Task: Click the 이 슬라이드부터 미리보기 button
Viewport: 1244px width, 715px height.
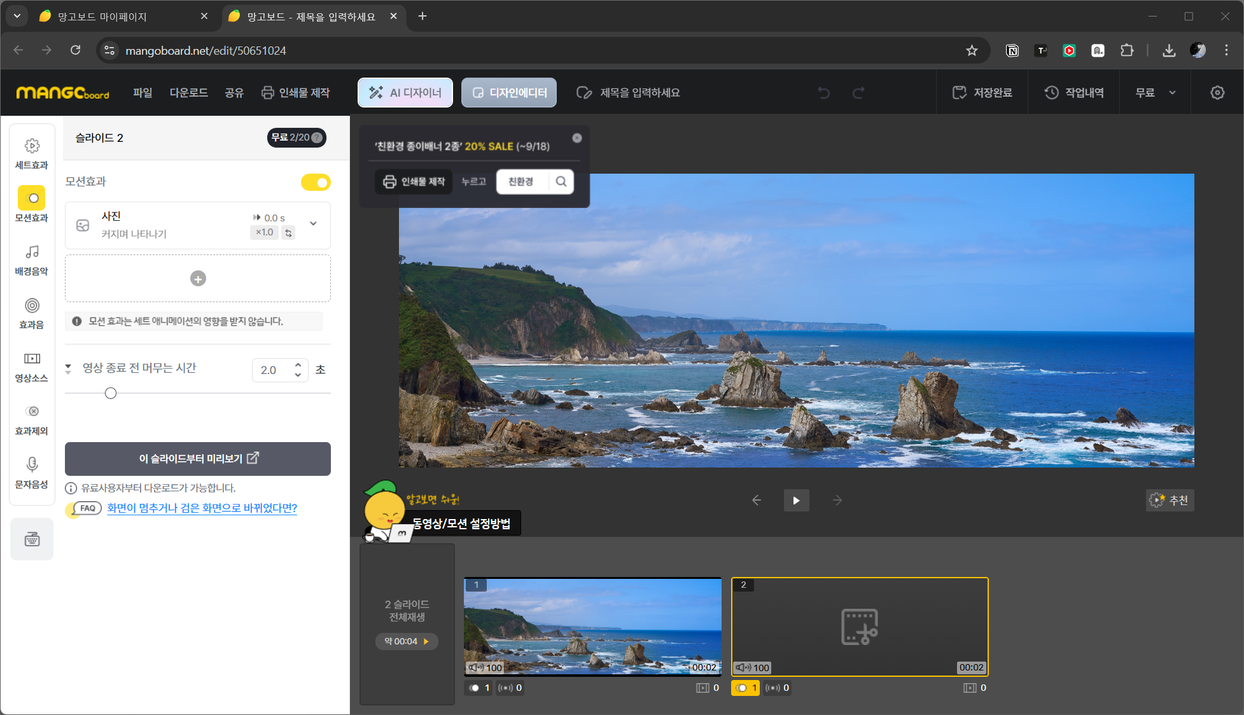Action: tap(198, 459)
